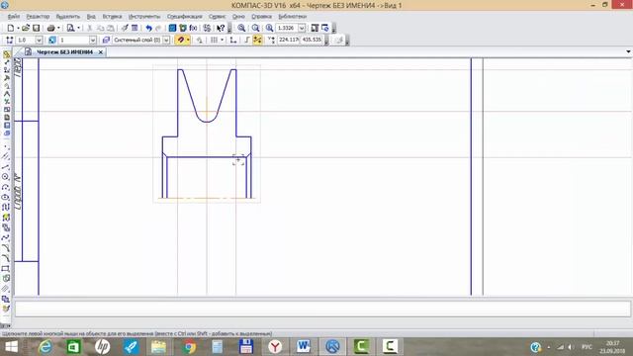Click the layers manager icon
The width and height of the screenshot is (633, 356).
tap(106, 40)
